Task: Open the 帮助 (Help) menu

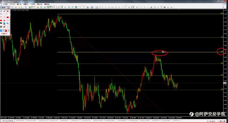Action: click(x=47, y=4)
